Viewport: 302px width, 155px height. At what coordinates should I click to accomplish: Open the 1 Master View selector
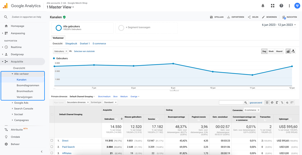click(x=60, y=7)
